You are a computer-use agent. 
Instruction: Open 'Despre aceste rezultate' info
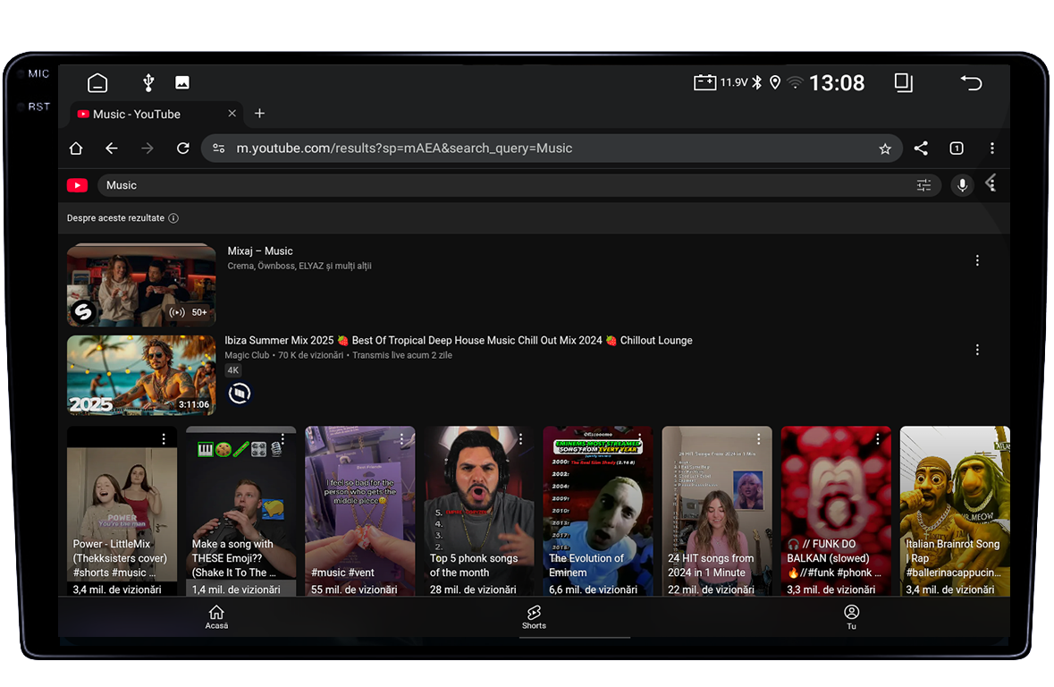[122, 218]
